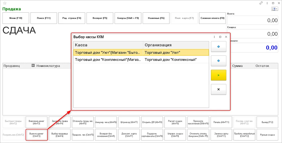Click Ред. строки (F4)
Viewport: 282px width, 143px height.
point(72,18)
